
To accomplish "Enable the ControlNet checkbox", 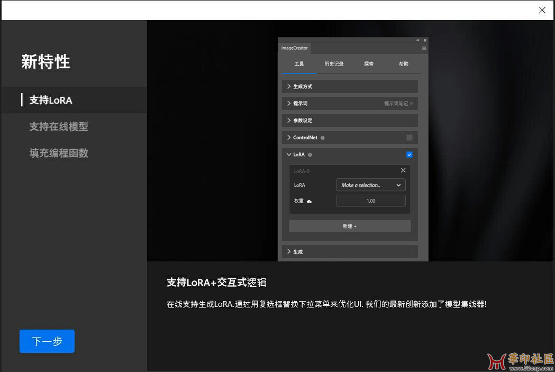I will pos(409,138).
